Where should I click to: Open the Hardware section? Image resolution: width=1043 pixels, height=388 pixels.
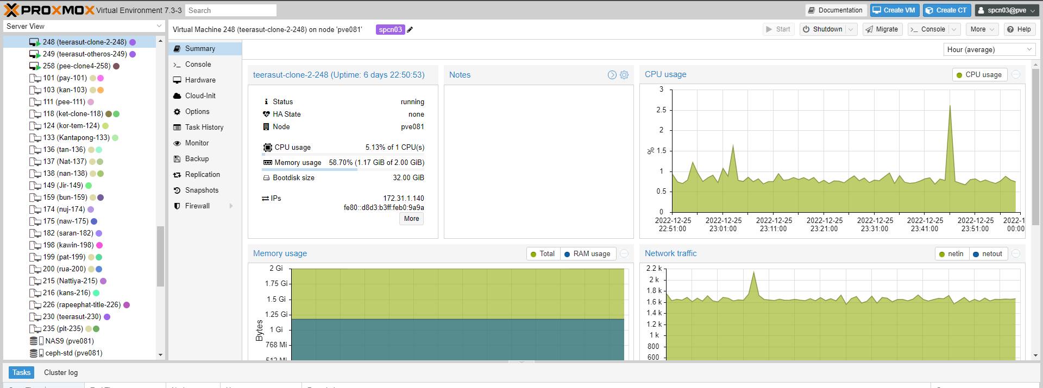click(x=205, y=80)
